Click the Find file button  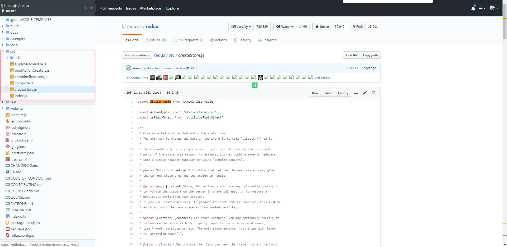point(351,55)
